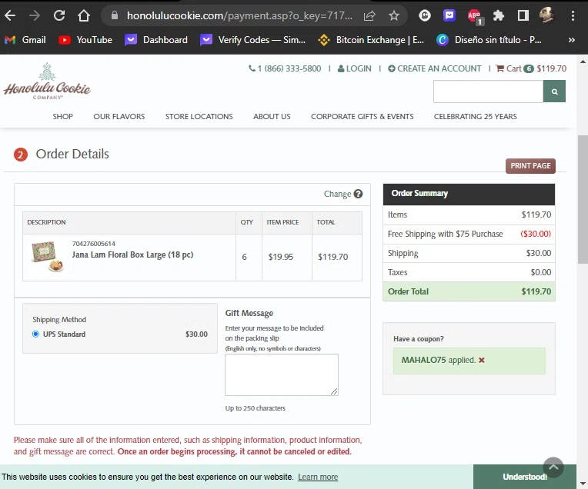This screenshot has height=489, width=588.
Task: Open the browser profile avatar
Action: (x=546, y=15)
